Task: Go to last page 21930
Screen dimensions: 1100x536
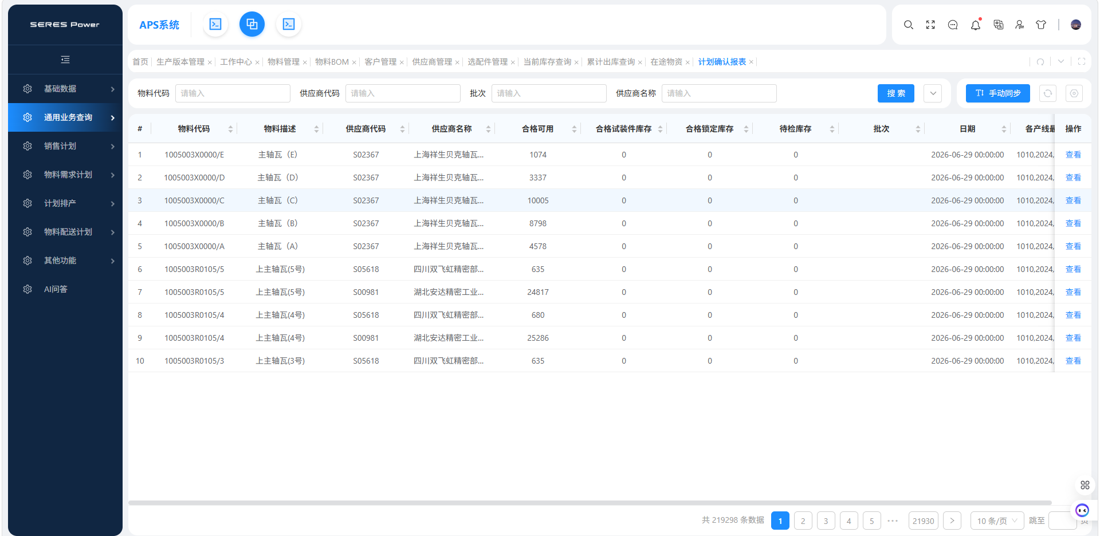Action: [924, 521]
